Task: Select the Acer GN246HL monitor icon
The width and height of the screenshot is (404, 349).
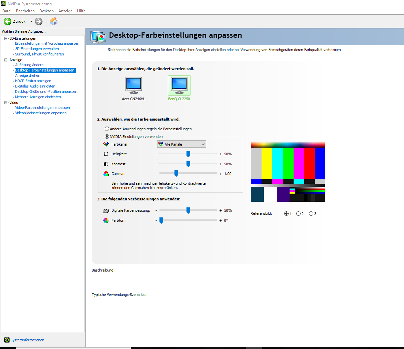Action: pos(133,85)
